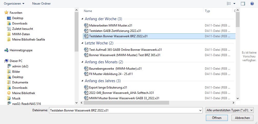258x124 pixels.
Task: Select the Favoriten star icon
Action: point(6,13)
